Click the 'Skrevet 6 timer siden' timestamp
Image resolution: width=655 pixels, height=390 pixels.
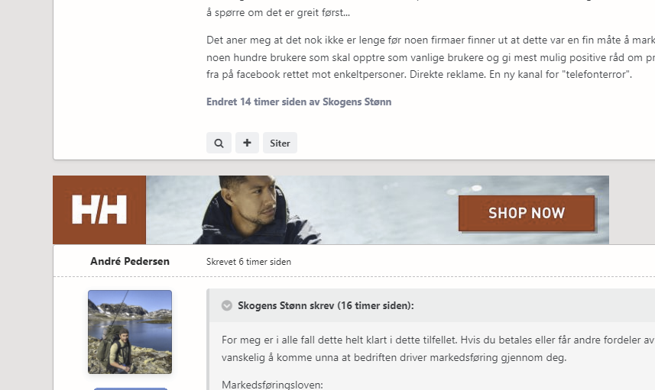[248, 262]
